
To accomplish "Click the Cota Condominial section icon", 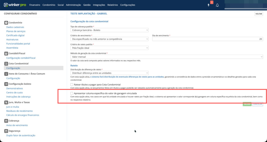I will coord(7,64).
